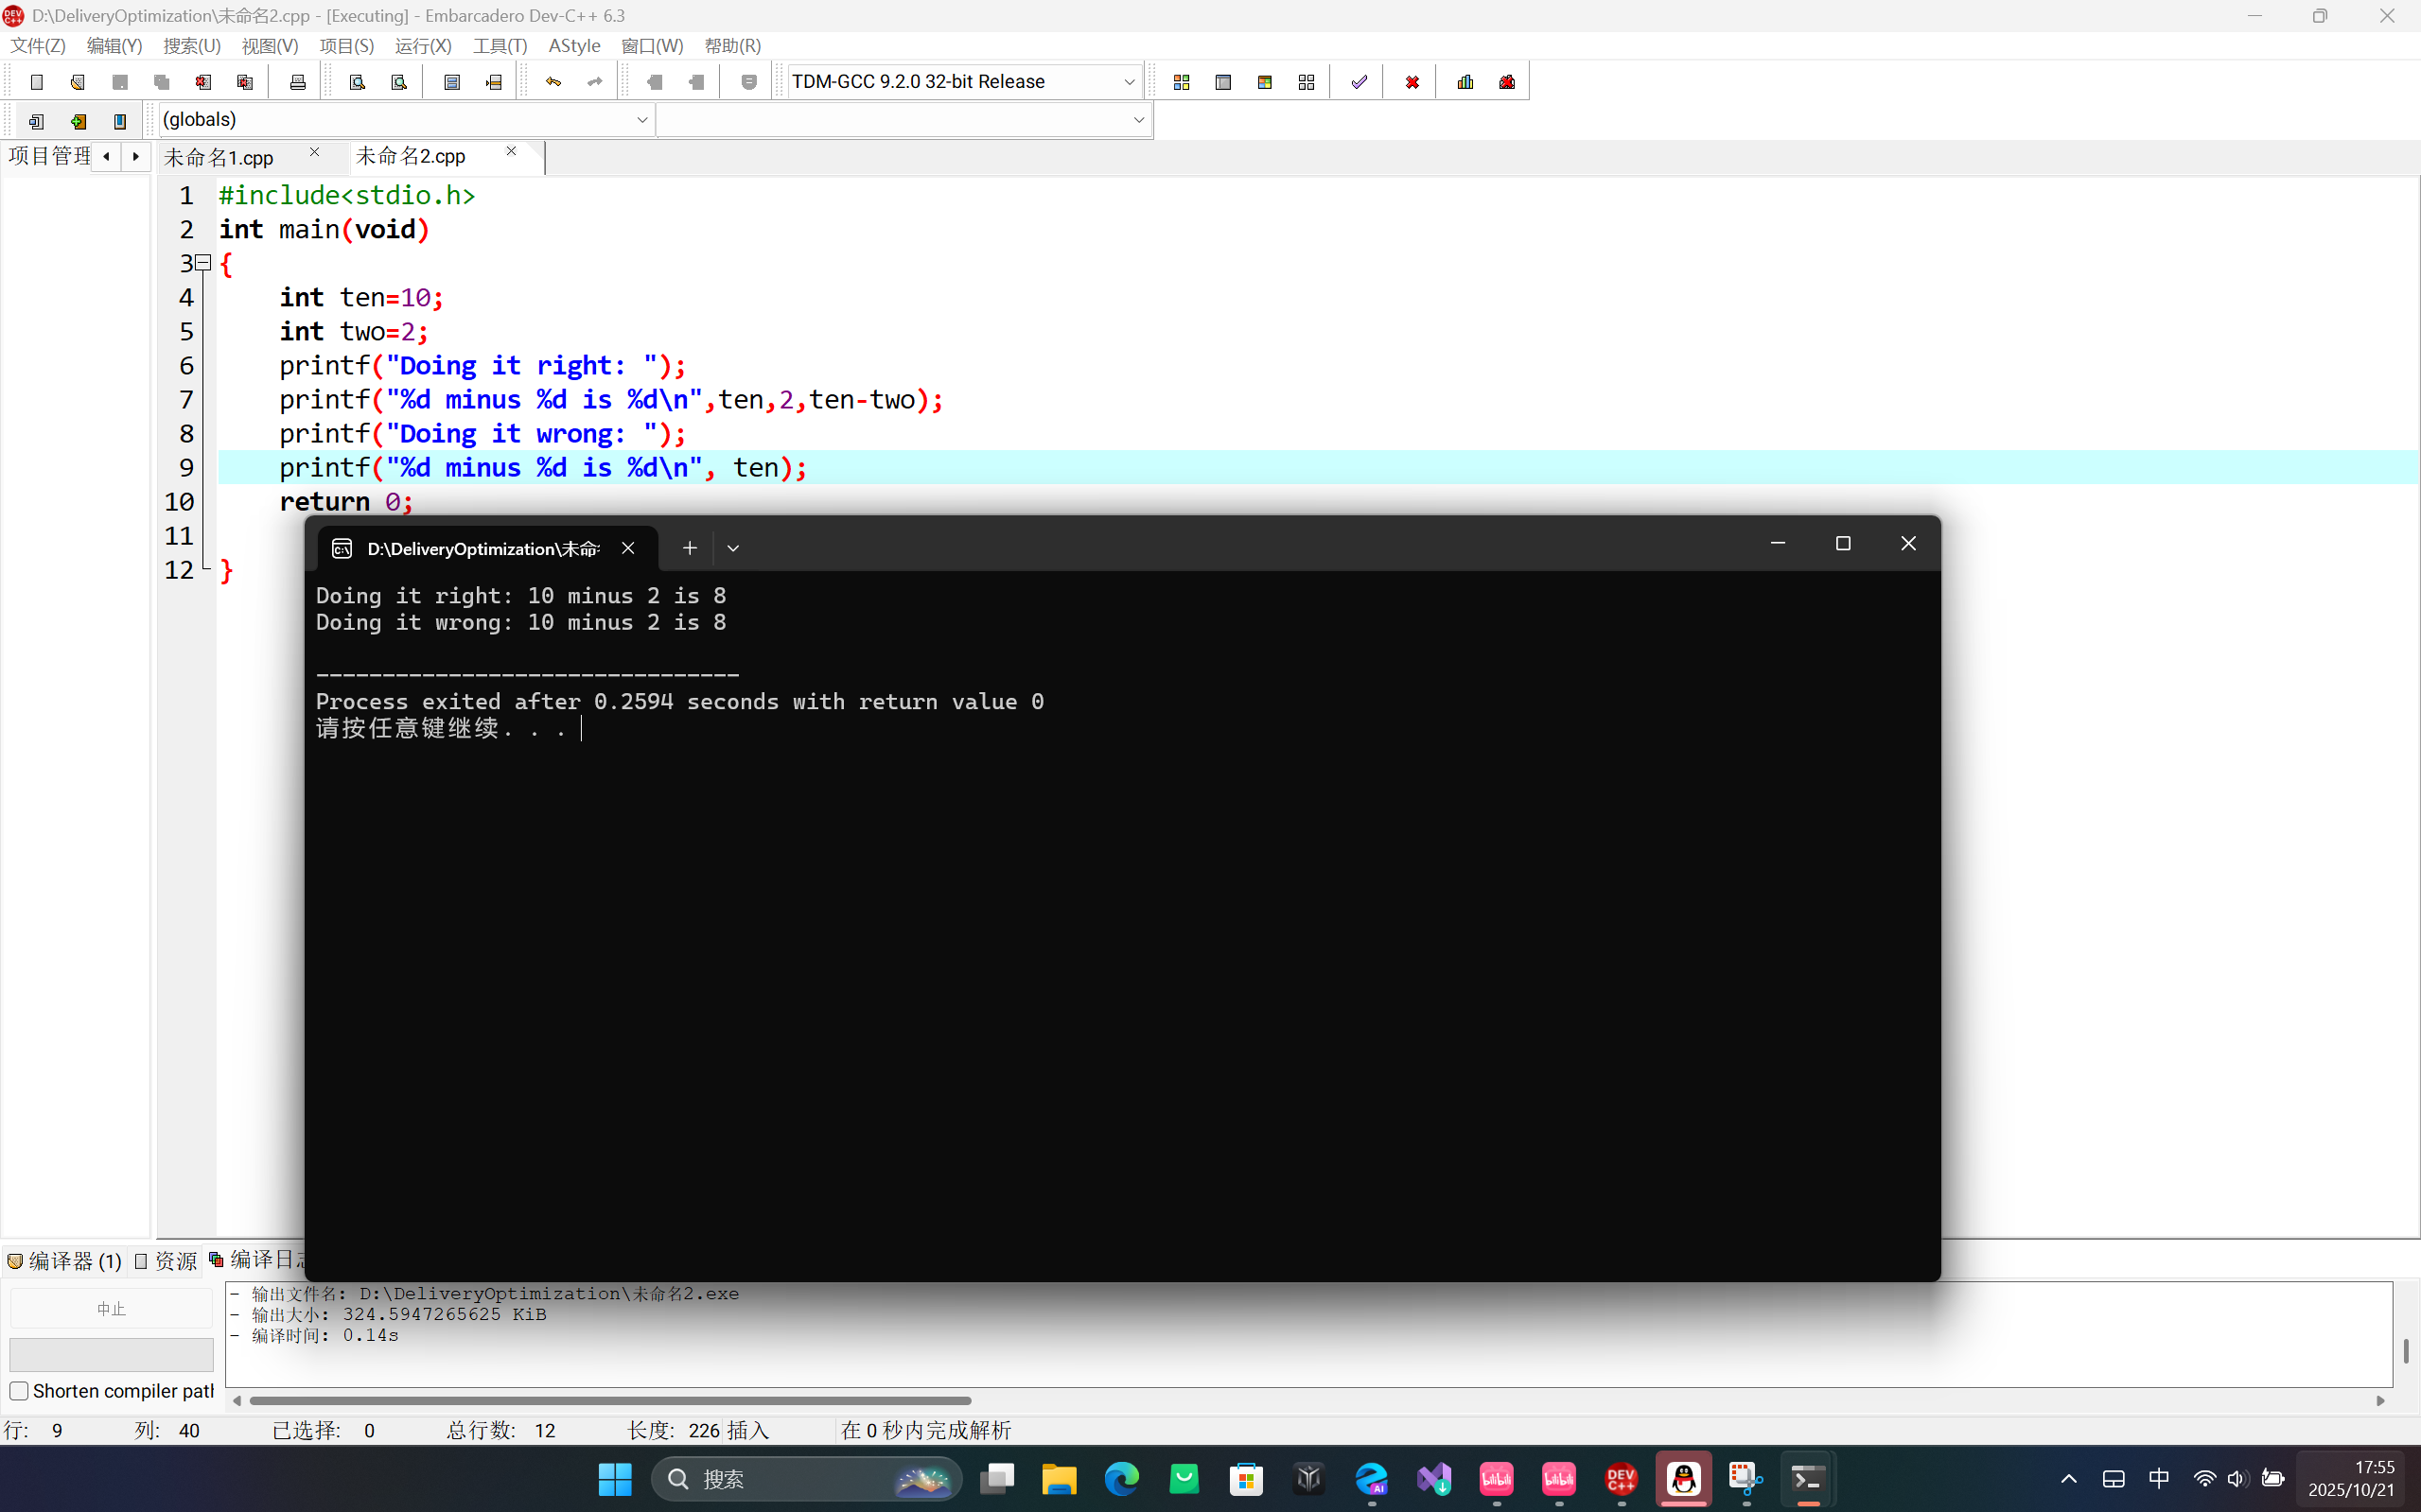Open the terminal tab list dropdown chevron

click(733, 548)
